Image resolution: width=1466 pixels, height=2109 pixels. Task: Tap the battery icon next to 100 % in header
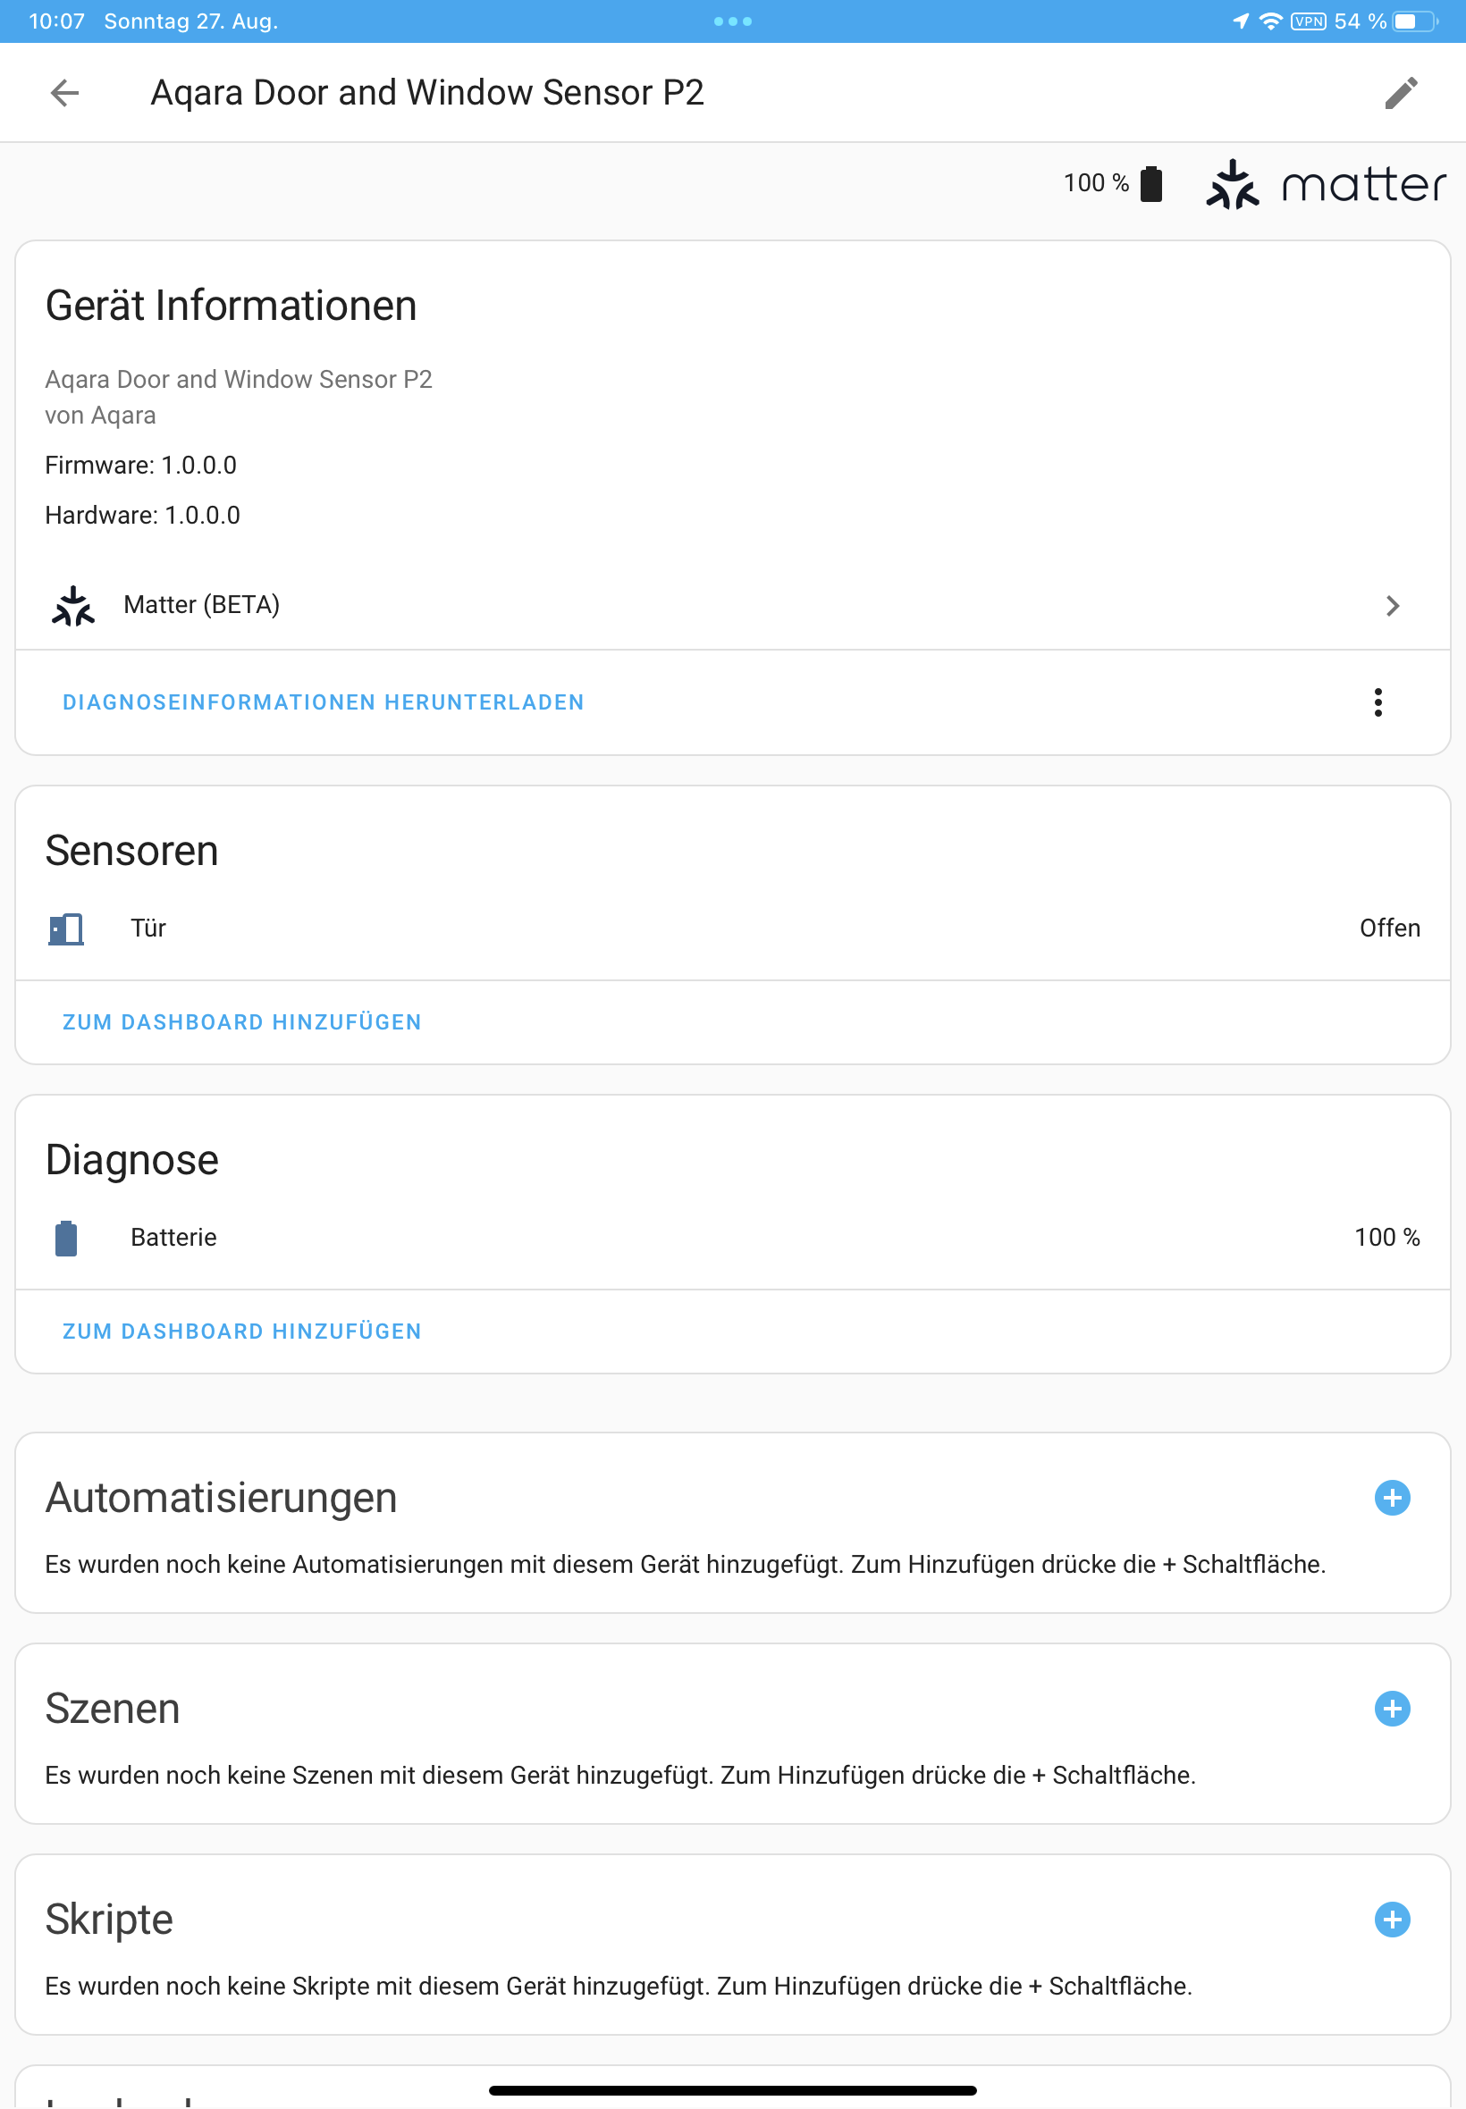(1150, 183)
